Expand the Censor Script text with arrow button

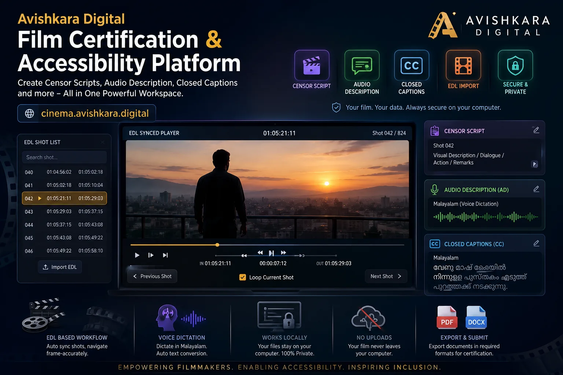pyautogui.click(x=535, y=164)
